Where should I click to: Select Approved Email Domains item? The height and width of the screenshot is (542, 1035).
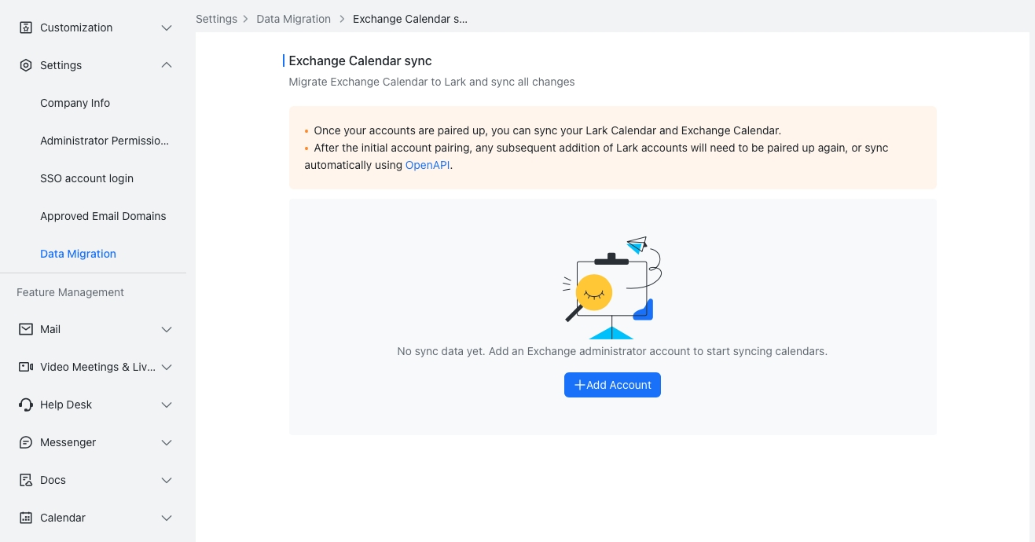pyautogui.click(x=103, y=216)
